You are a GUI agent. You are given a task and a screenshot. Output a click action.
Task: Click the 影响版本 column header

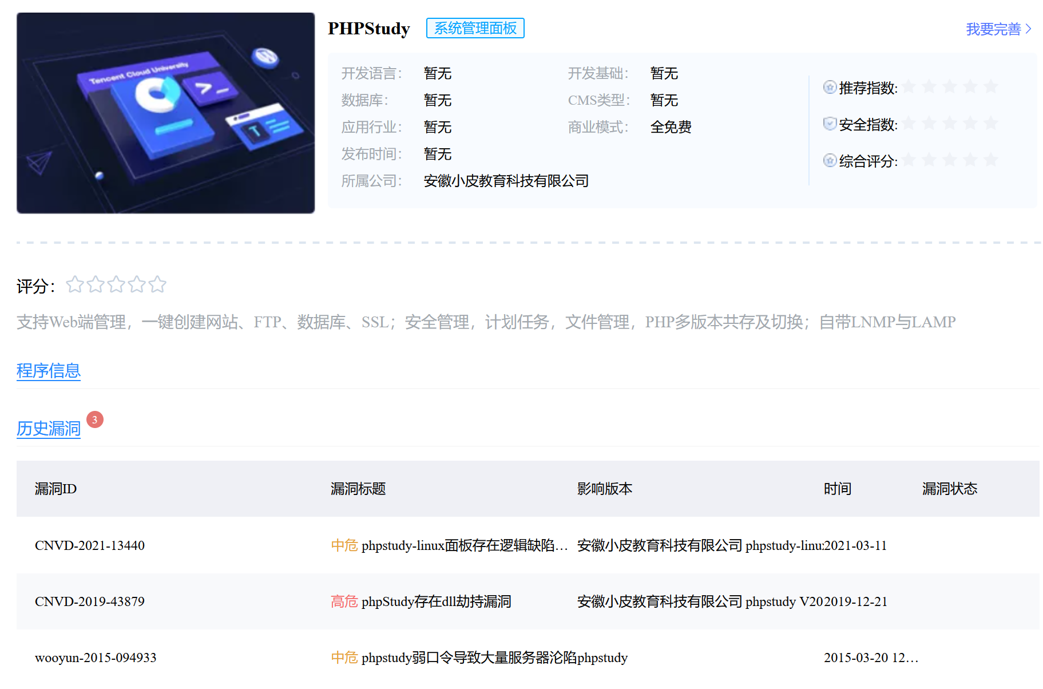[605, 489]
